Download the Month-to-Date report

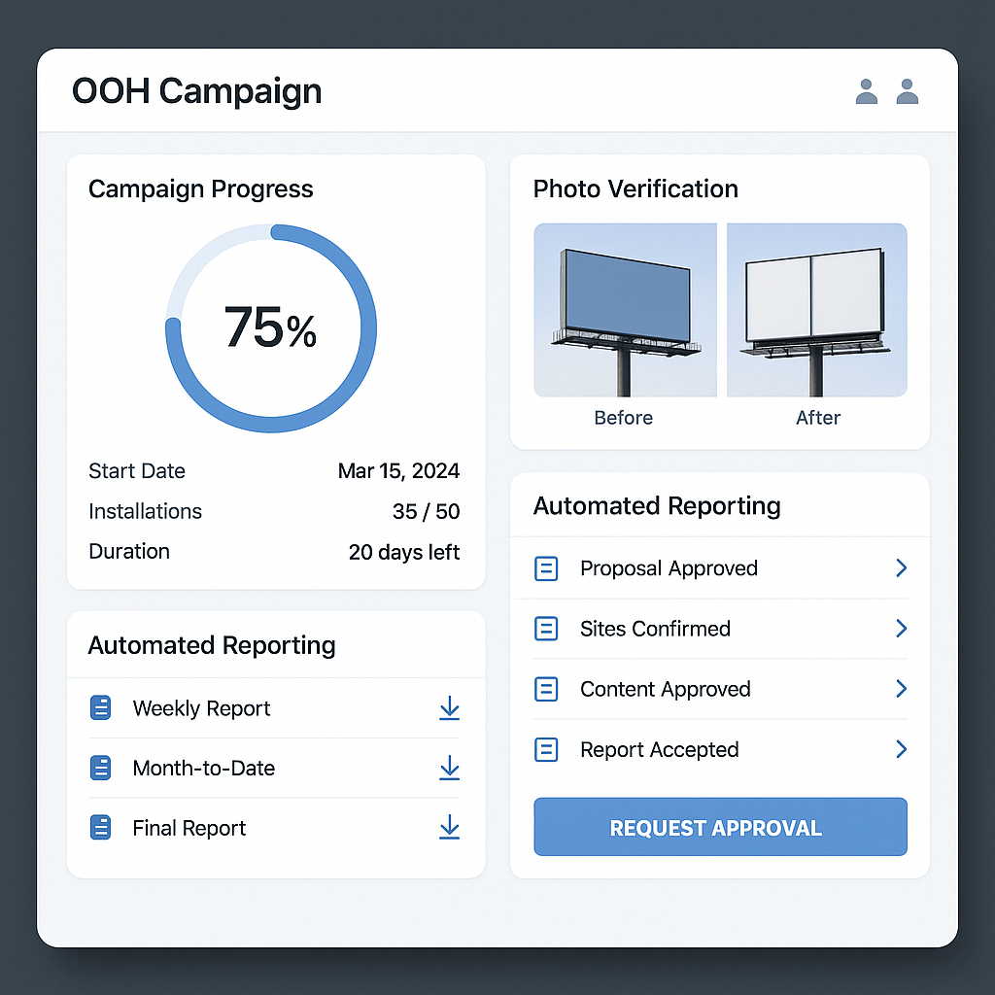tap(449, 769)
